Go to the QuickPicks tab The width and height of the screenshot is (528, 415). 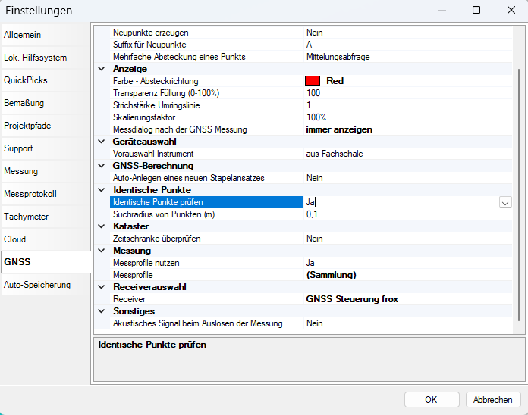point(46,80)
